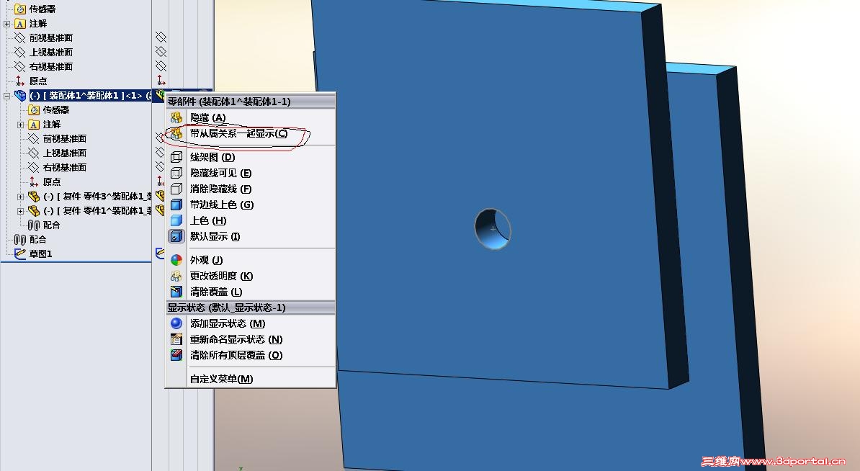860x471 pixels.
Task: Select 传感器 nested under the sub-assembly
Action: (49, 109)
